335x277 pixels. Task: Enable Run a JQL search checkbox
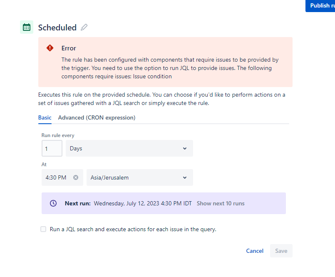pyautogui.click(x=43, y=229)
